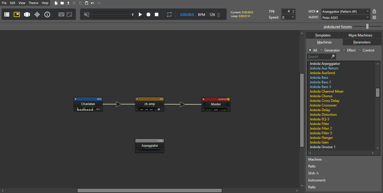
Task: Click the Play button in transport bar
Action: [x=140, y=14]
